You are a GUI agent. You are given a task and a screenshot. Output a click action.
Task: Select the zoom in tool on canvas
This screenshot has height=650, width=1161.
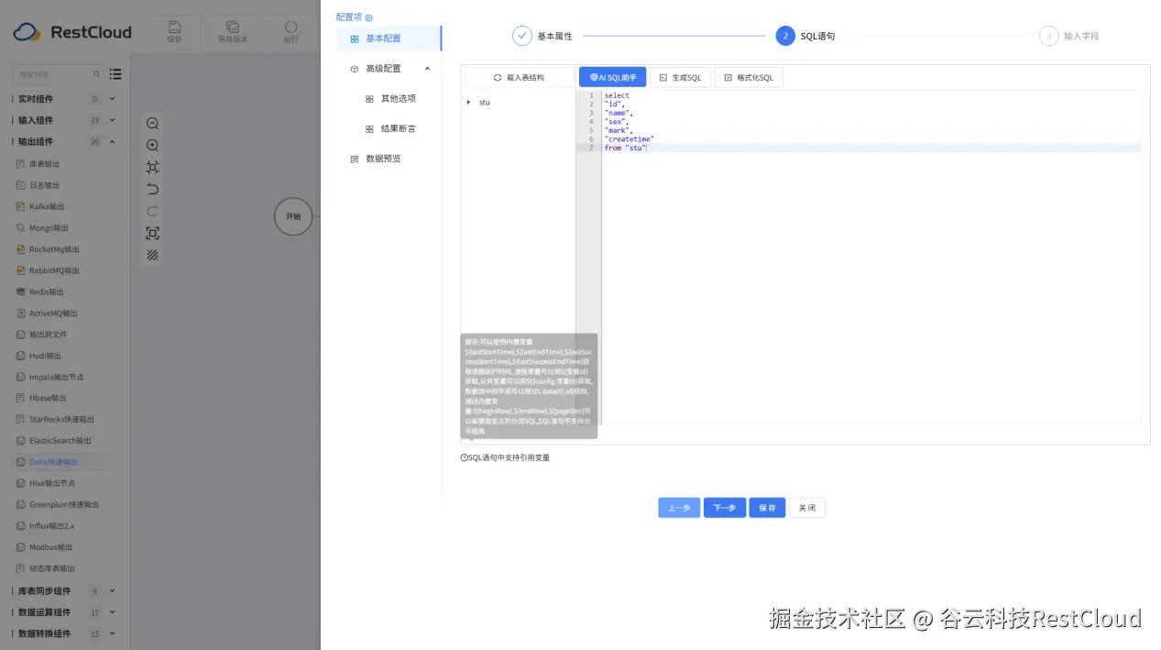152,144
